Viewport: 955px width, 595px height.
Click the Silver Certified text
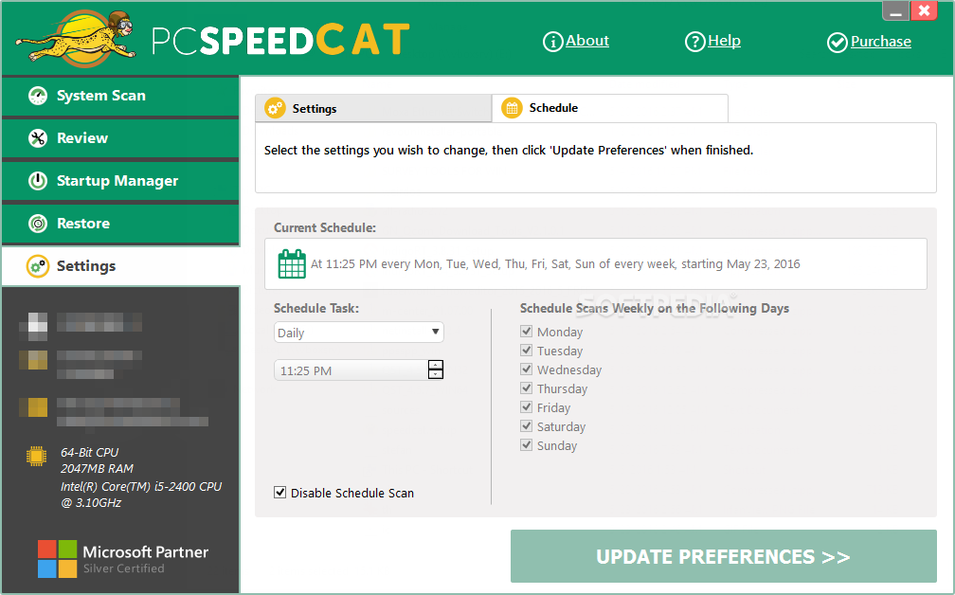(123, 568)
